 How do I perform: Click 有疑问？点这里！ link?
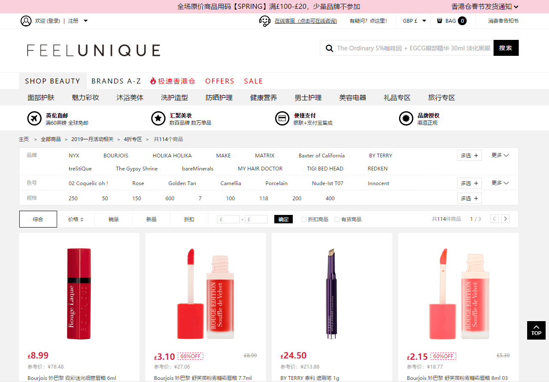click(368, 21)
